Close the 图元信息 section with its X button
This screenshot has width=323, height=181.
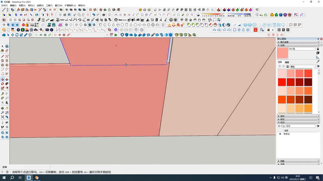click(x=318, y=42)
